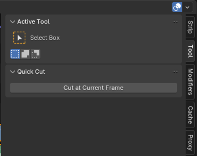Open the overlays dropdown arrow

click(187, 7)
